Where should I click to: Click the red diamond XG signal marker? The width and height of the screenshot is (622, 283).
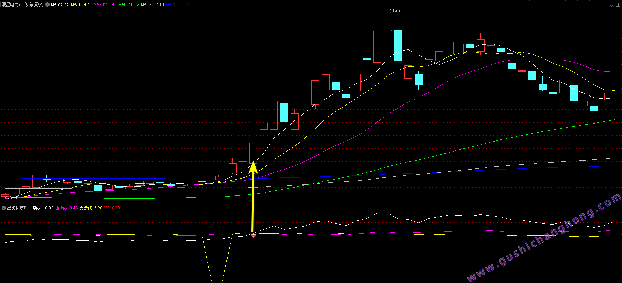254,235
